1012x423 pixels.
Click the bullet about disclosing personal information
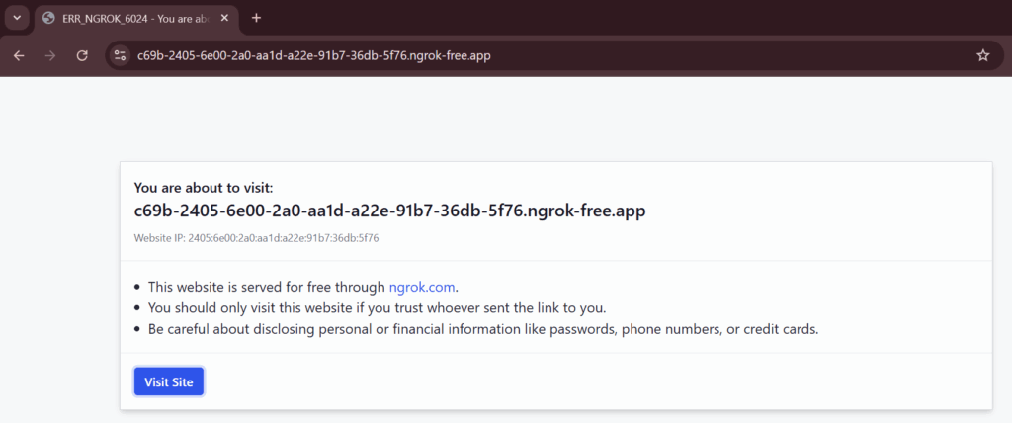(483, 329)
